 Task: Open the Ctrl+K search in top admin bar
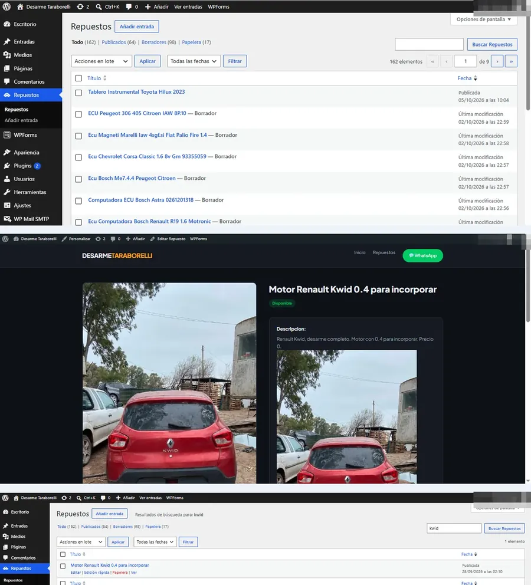(x=107, y=6)
